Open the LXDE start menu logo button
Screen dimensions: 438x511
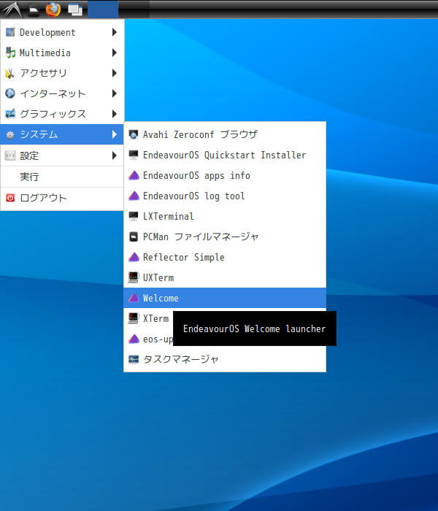tap(12, 9)
